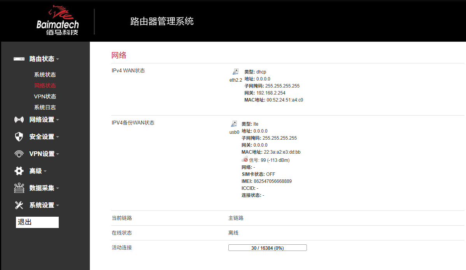Click the 活动连接 progress bar showing 30/16384

coord(267,247)
